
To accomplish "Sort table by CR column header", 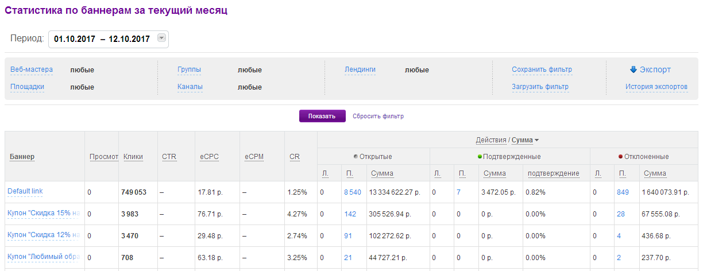I will coord(294,157).
